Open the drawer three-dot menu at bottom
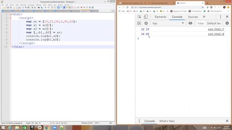The image size is (232, 130). 139,121
